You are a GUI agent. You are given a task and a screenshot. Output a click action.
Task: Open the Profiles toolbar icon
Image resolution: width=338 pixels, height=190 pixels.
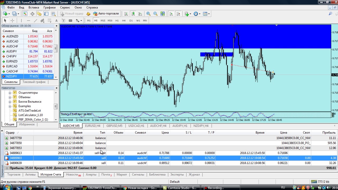tap(14, 14)
